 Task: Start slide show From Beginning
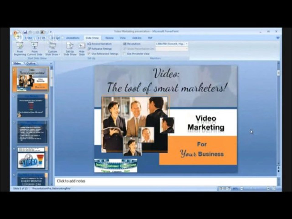pos(20,49)
